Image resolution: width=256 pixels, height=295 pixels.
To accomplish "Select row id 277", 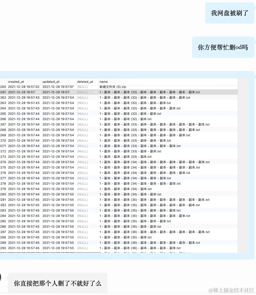I will click(3, 178).
